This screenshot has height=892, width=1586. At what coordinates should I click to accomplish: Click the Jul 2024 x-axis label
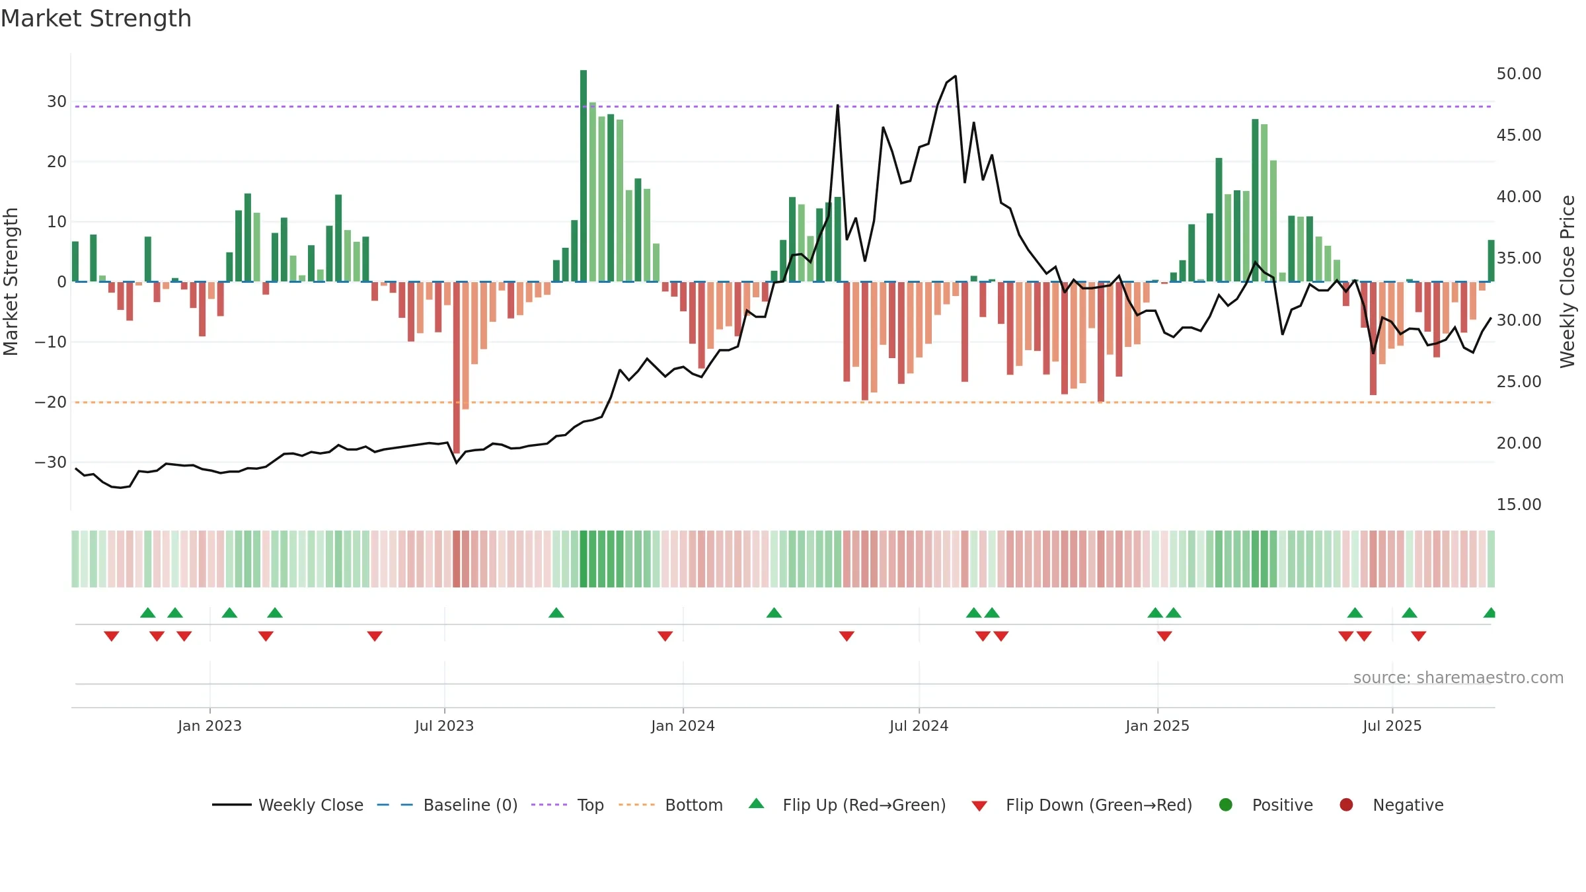click(919, 726)
